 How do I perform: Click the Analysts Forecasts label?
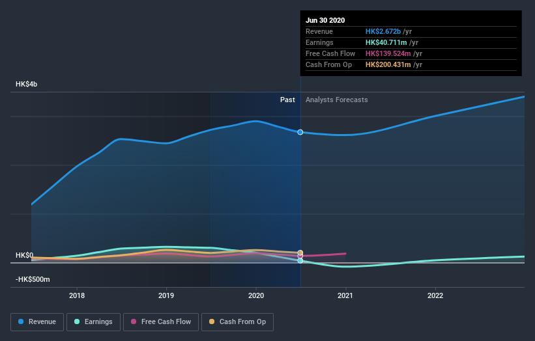point(337,100)
